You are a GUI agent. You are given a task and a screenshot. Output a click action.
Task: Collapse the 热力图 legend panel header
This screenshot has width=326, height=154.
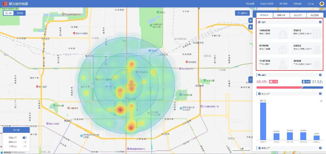(x=16, y=130)
